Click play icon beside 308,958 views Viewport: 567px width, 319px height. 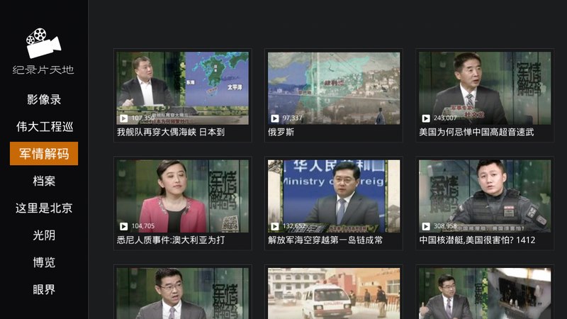click(426, 226)
